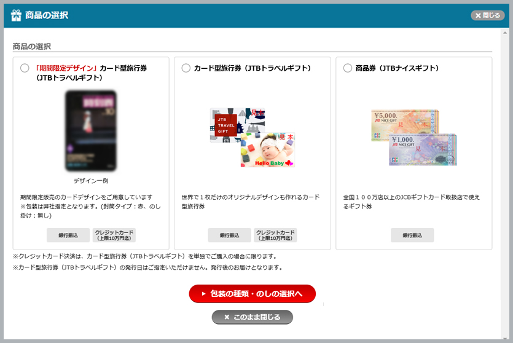This screenshot has width=513, height=343.
Task: Click the gray このまま閉じる button
Action: coord(252,317)
